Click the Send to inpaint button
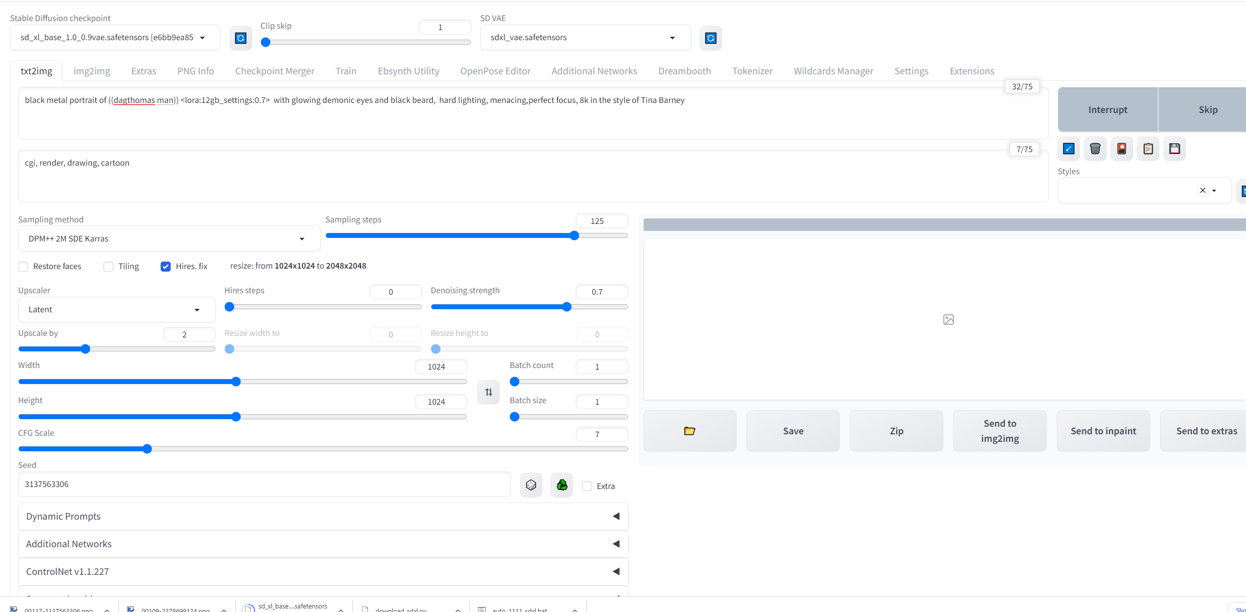Screen dimensions: 1246x612 coord(1103,431)
